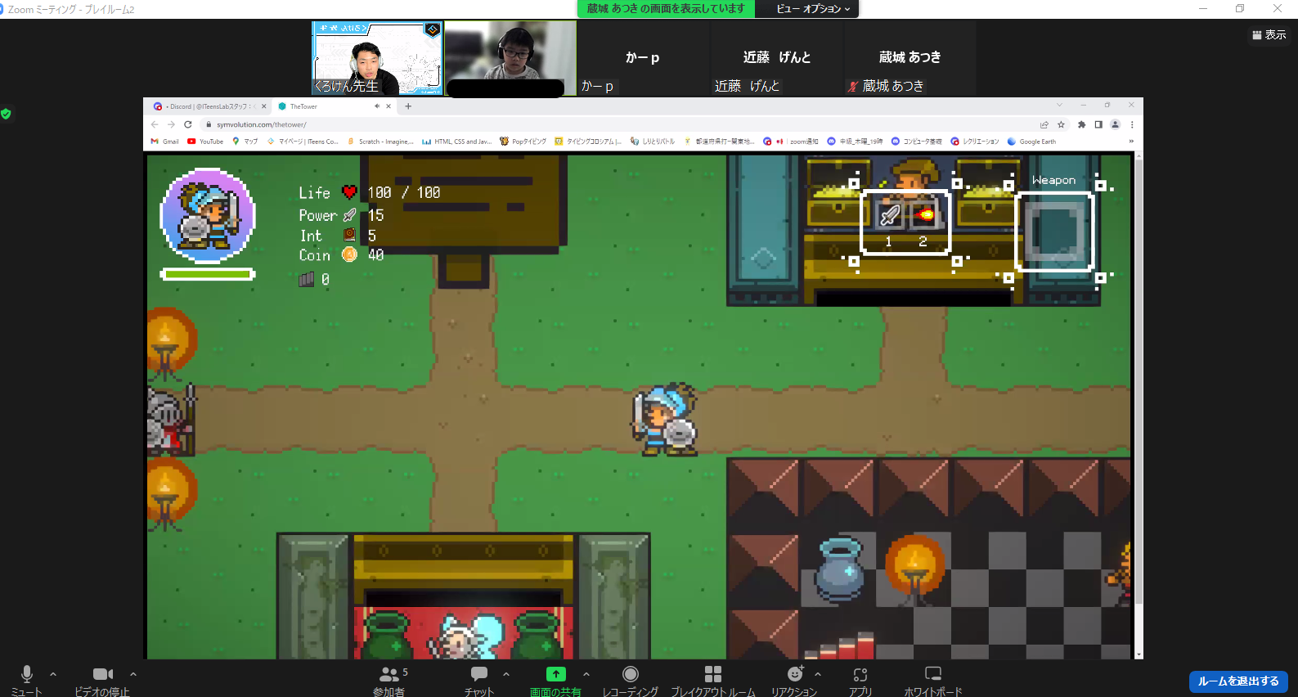Image resolution: width=1298 pixels, height=697 pixels.
Task: Start recording the meeting
Action: [x=630, y=674]
